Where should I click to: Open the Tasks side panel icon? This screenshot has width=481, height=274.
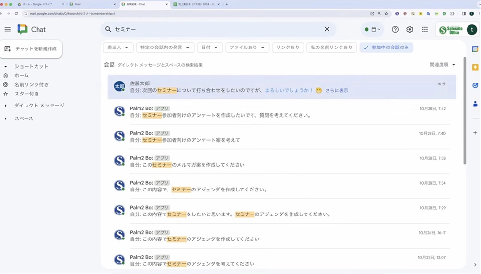(x=475, y=86)
